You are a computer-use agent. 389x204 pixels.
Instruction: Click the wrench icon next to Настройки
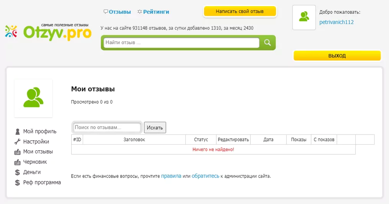(x=17, y=141)
